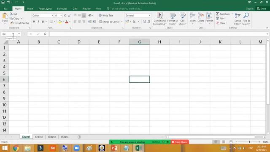
Task: Decrease font size with the small A icon
Action: click(x=69, y=16)
